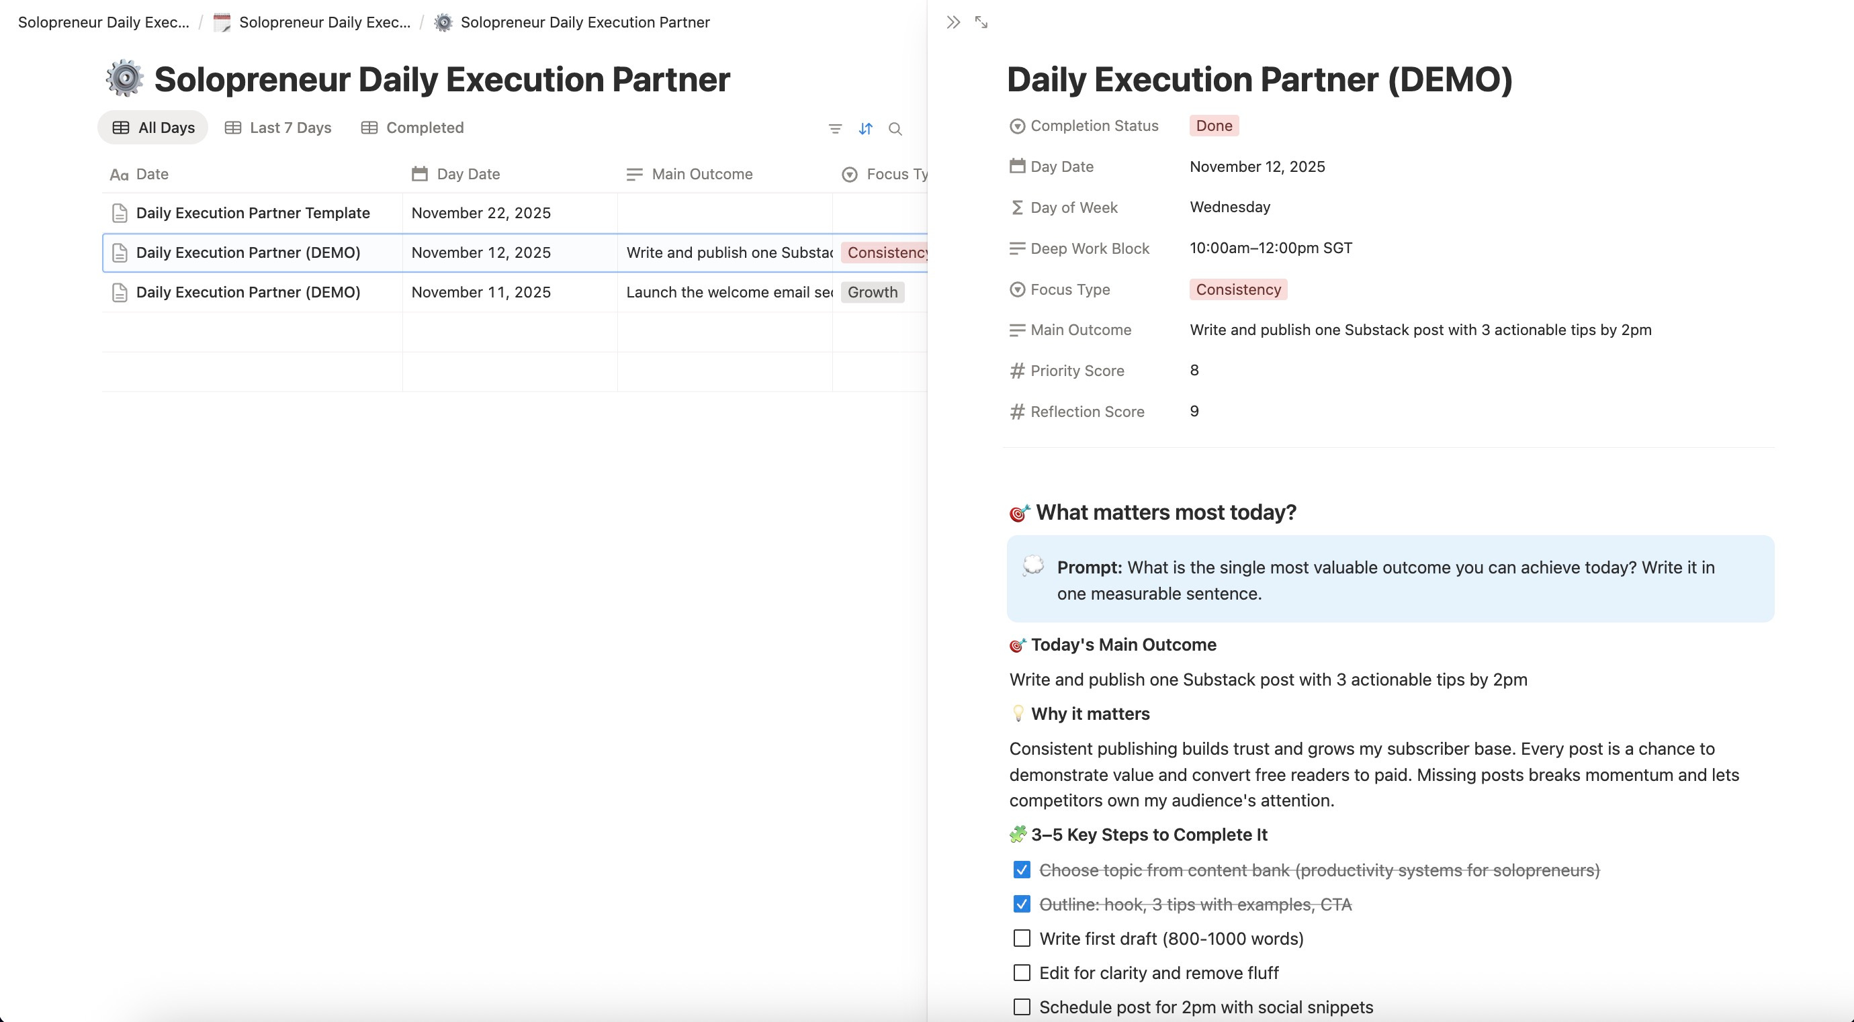Tick the Edit for clarity checkbox
This screenshot has width=1854, height=1022.
point(1021,972)
